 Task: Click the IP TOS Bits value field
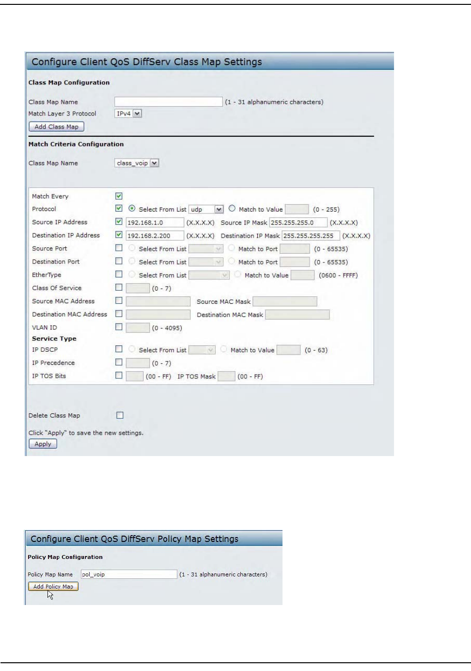click(135, 376)
